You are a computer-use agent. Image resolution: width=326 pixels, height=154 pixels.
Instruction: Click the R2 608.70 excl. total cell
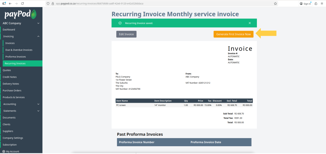tap(232, 105)
